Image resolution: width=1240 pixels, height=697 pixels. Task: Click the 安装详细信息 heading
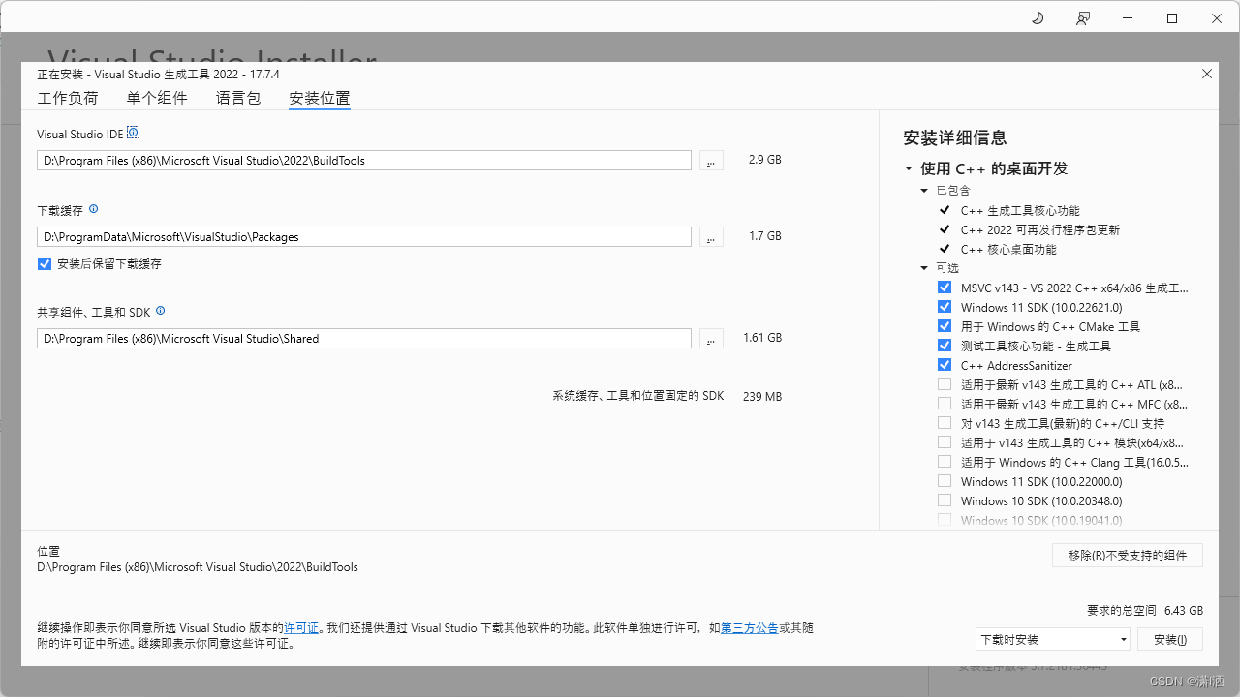pos(954,137)
